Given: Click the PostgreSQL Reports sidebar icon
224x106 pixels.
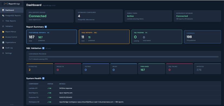Looking at the screenshot, I should (x=3, y=16).
